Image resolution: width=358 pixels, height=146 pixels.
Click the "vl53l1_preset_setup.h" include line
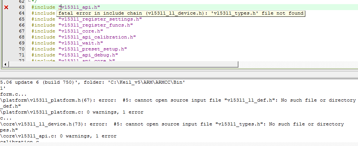point(79,49)
